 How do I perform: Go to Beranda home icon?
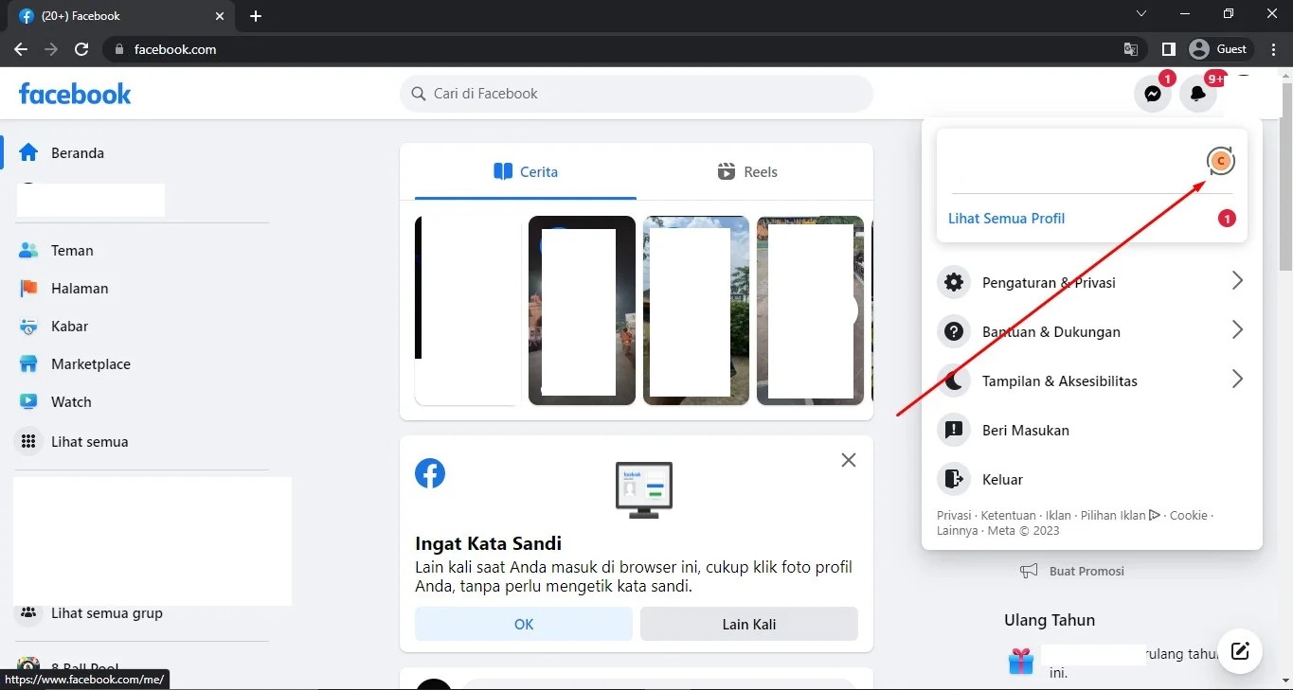[x=28, y=152]
